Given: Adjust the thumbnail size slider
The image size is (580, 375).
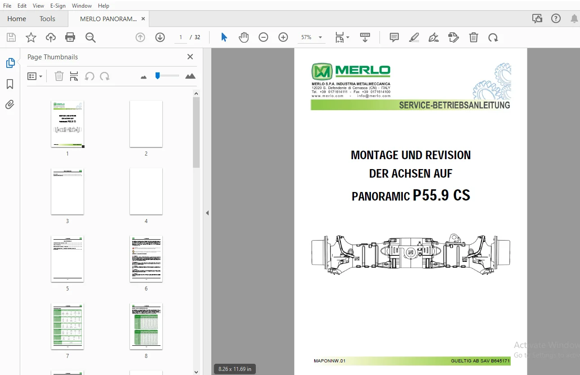Looking at the screenshot, I should [158, 76].
